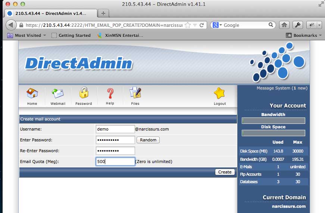Click the search magnifier in Google box
This screenshot has width=325, height=213.
click(271, 25)
